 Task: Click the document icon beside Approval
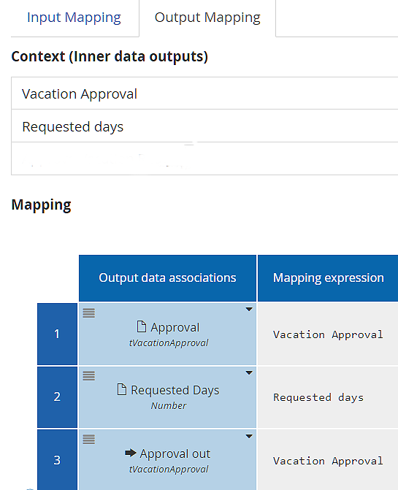pyautogui.click(x=142, y=326)
